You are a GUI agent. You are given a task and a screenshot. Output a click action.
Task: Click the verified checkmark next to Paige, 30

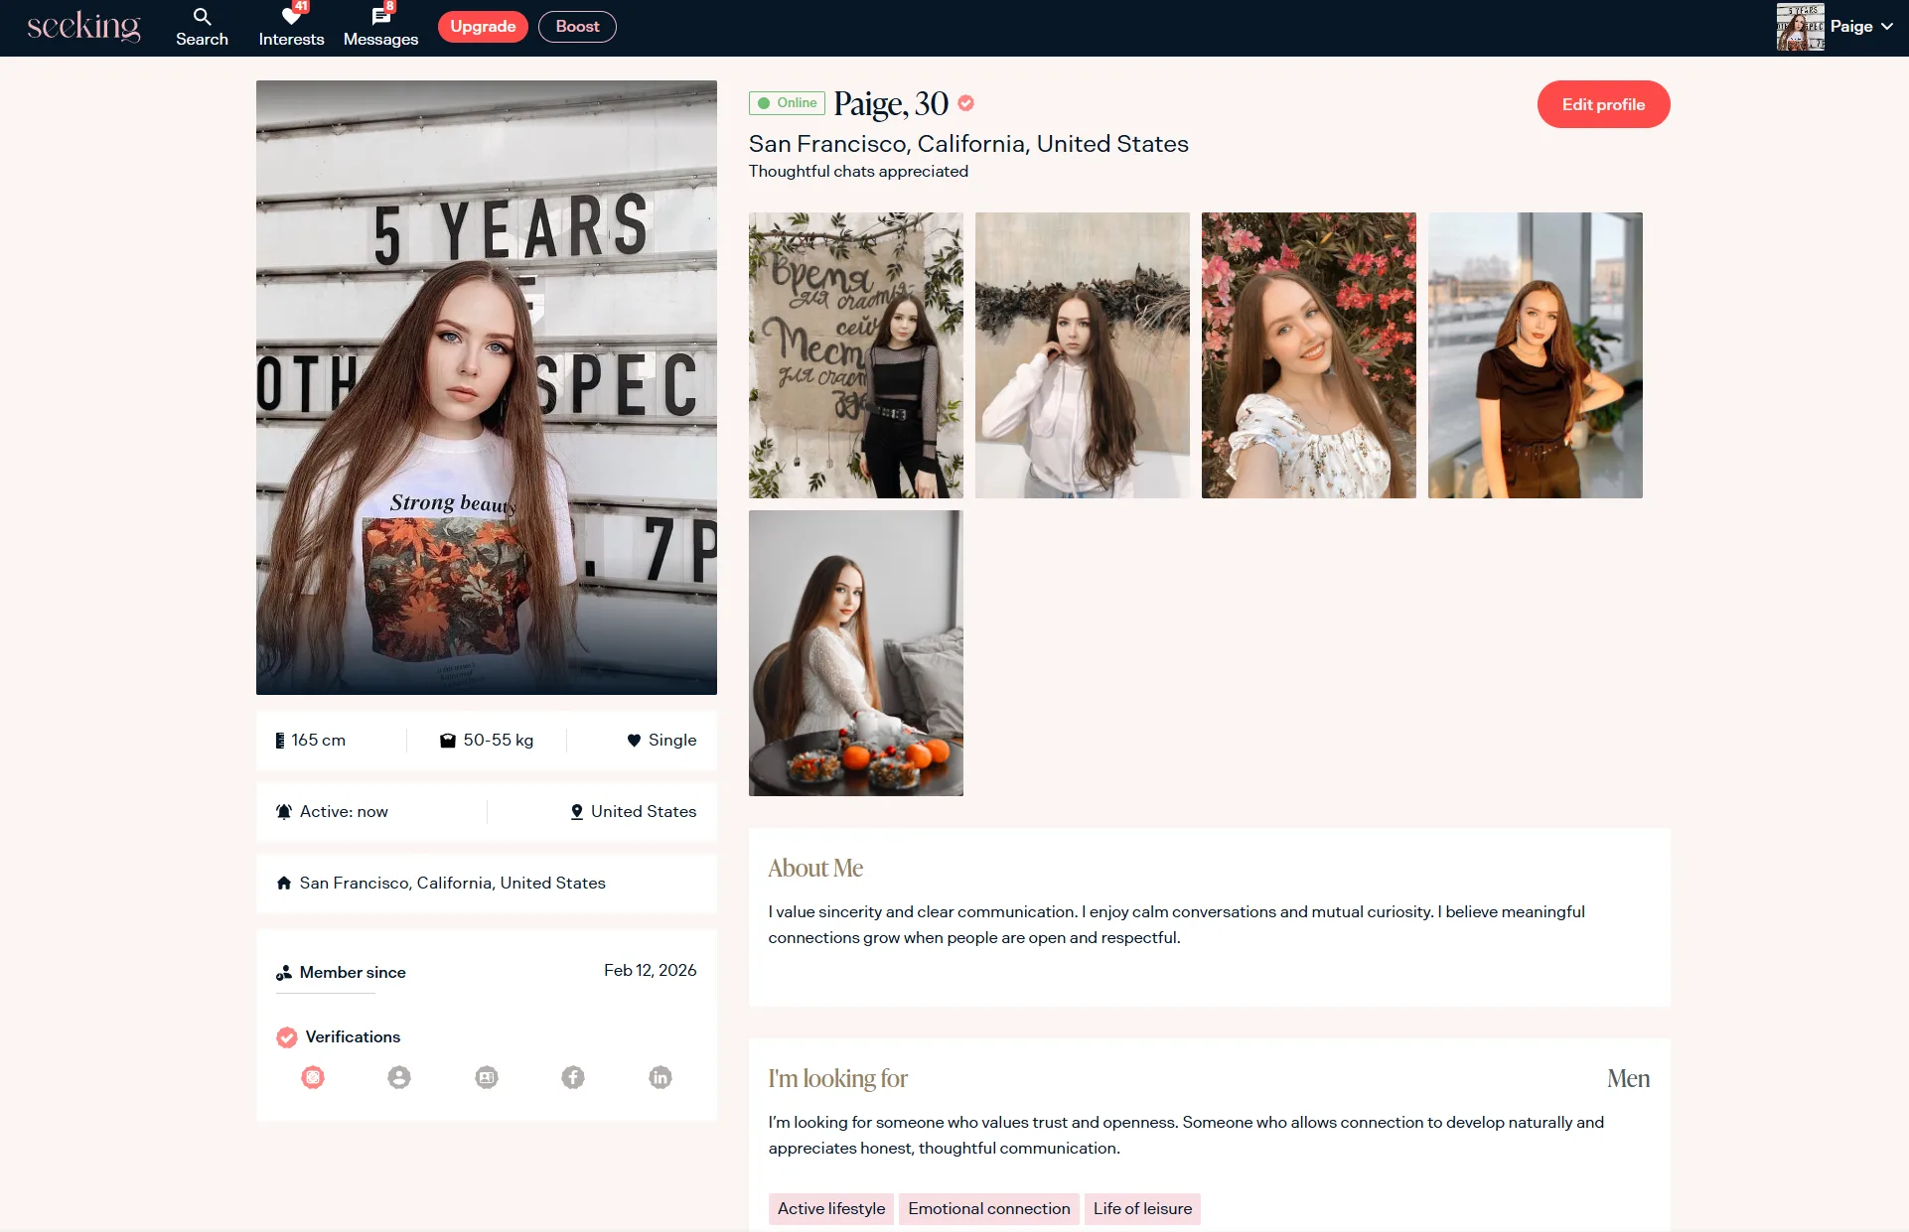point(965,102)
